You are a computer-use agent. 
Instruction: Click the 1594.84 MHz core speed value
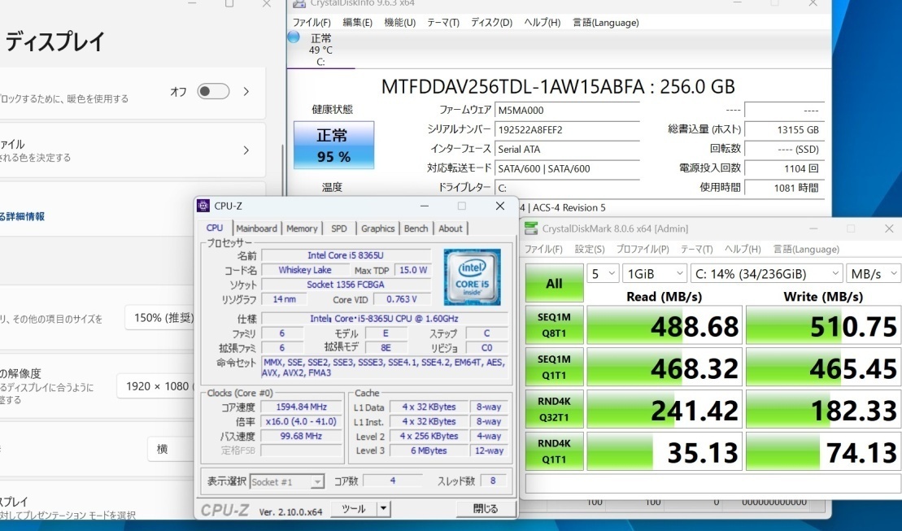(x=302, y=407)
